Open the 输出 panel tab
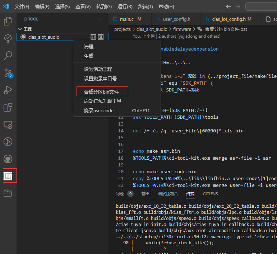 (146, 194)
